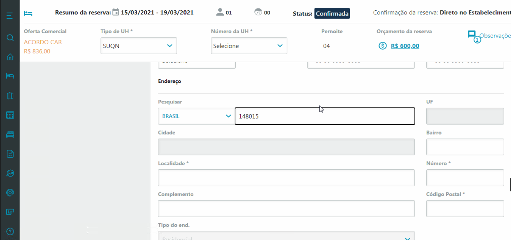Click the Endereço section heading
Screen dimensions: 511x240
tap(170, 81)
